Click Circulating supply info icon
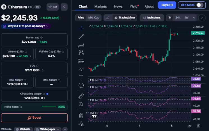Screen dimensions: 209x131 (x=43, y=94)
